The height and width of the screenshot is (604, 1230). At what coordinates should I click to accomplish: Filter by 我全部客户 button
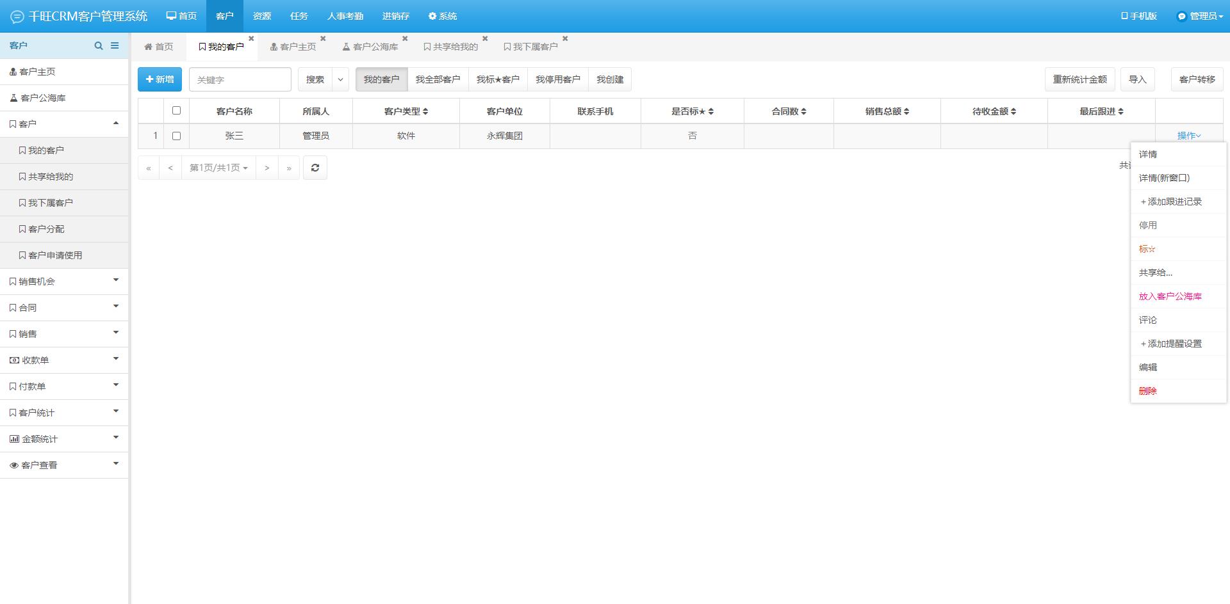coord(438,79)
